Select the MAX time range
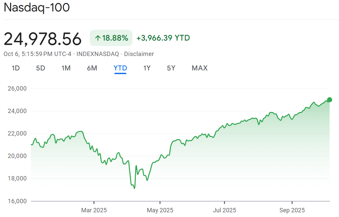339x217 pixels. tap(200, 68)
